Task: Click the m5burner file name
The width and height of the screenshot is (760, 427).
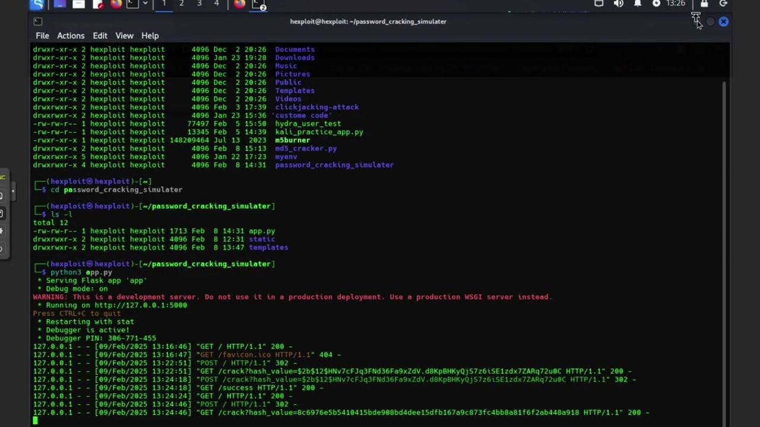Action: click(x=292, y=141)
